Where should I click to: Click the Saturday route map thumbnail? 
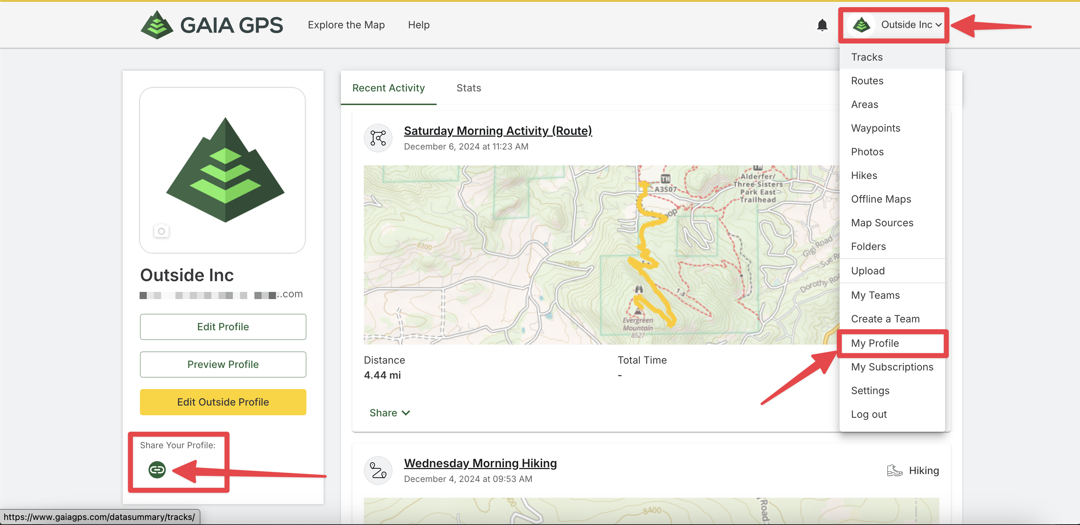pyautogui.click(x=601, y=255)
